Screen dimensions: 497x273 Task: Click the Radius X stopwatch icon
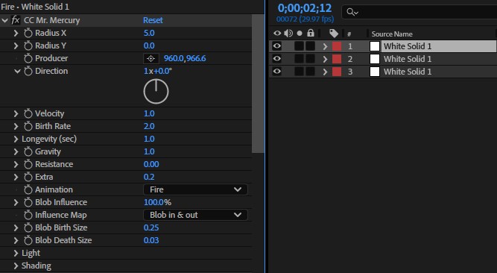pyautogui.click(x=28, y=33)
